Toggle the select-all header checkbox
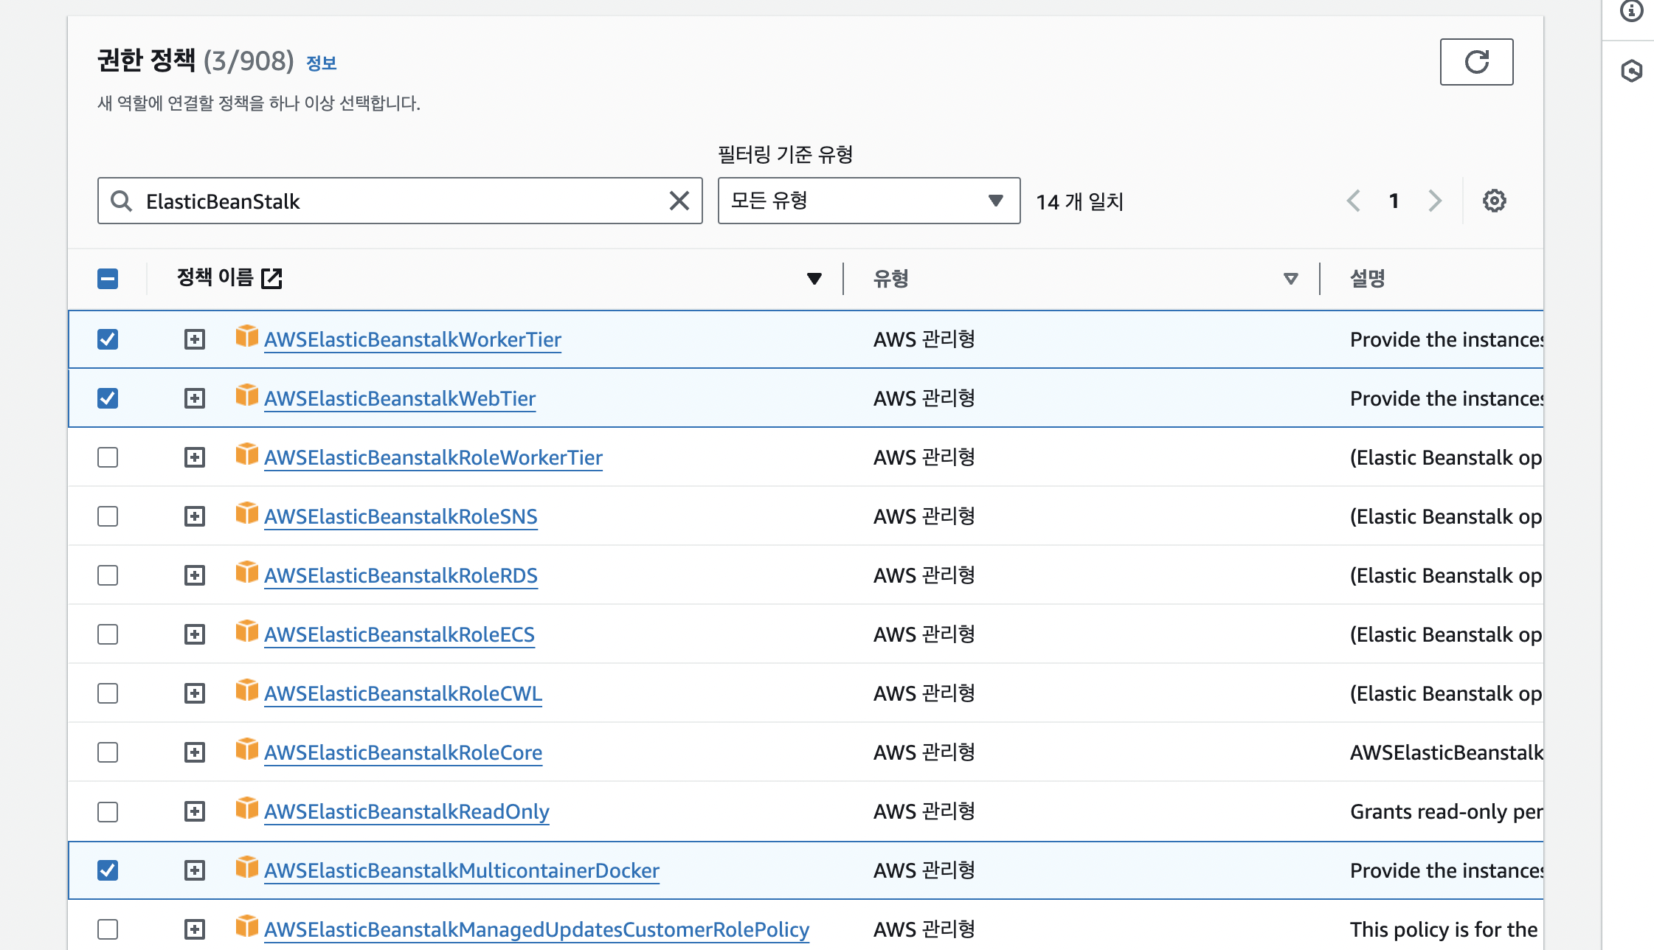The image size is (1654, 950). (108, 279)
